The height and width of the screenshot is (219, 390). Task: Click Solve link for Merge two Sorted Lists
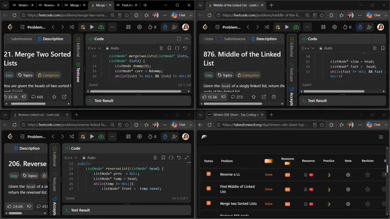click(268, 204)
